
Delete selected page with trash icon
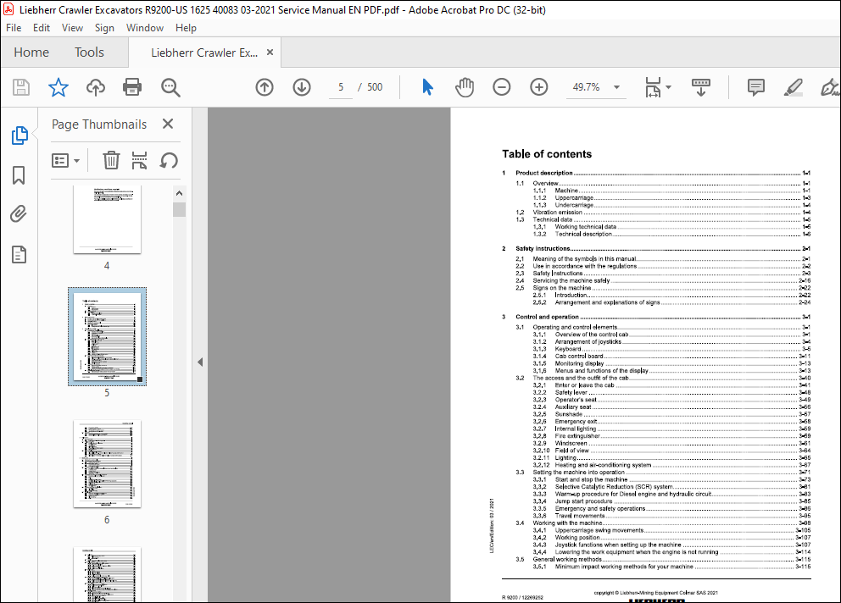[111, 160]
